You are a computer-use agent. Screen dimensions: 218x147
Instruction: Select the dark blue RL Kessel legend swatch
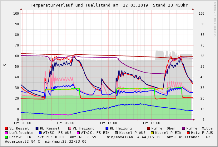(37, 128)
